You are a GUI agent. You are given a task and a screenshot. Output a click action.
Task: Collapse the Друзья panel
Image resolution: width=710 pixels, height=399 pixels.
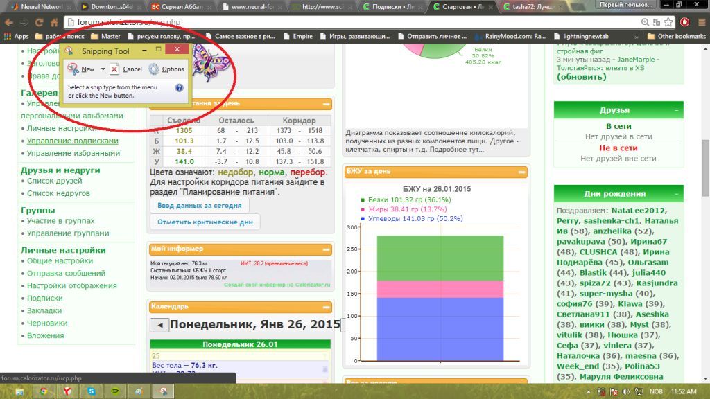coord(677,110)
